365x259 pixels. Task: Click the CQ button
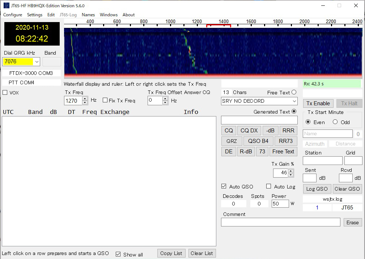(229, 131)
